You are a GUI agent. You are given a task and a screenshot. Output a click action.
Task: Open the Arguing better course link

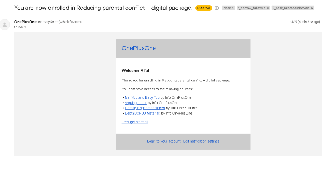tap(136, 103)
